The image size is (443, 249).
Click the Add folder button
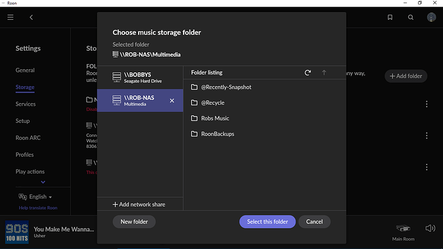(406, 76)
